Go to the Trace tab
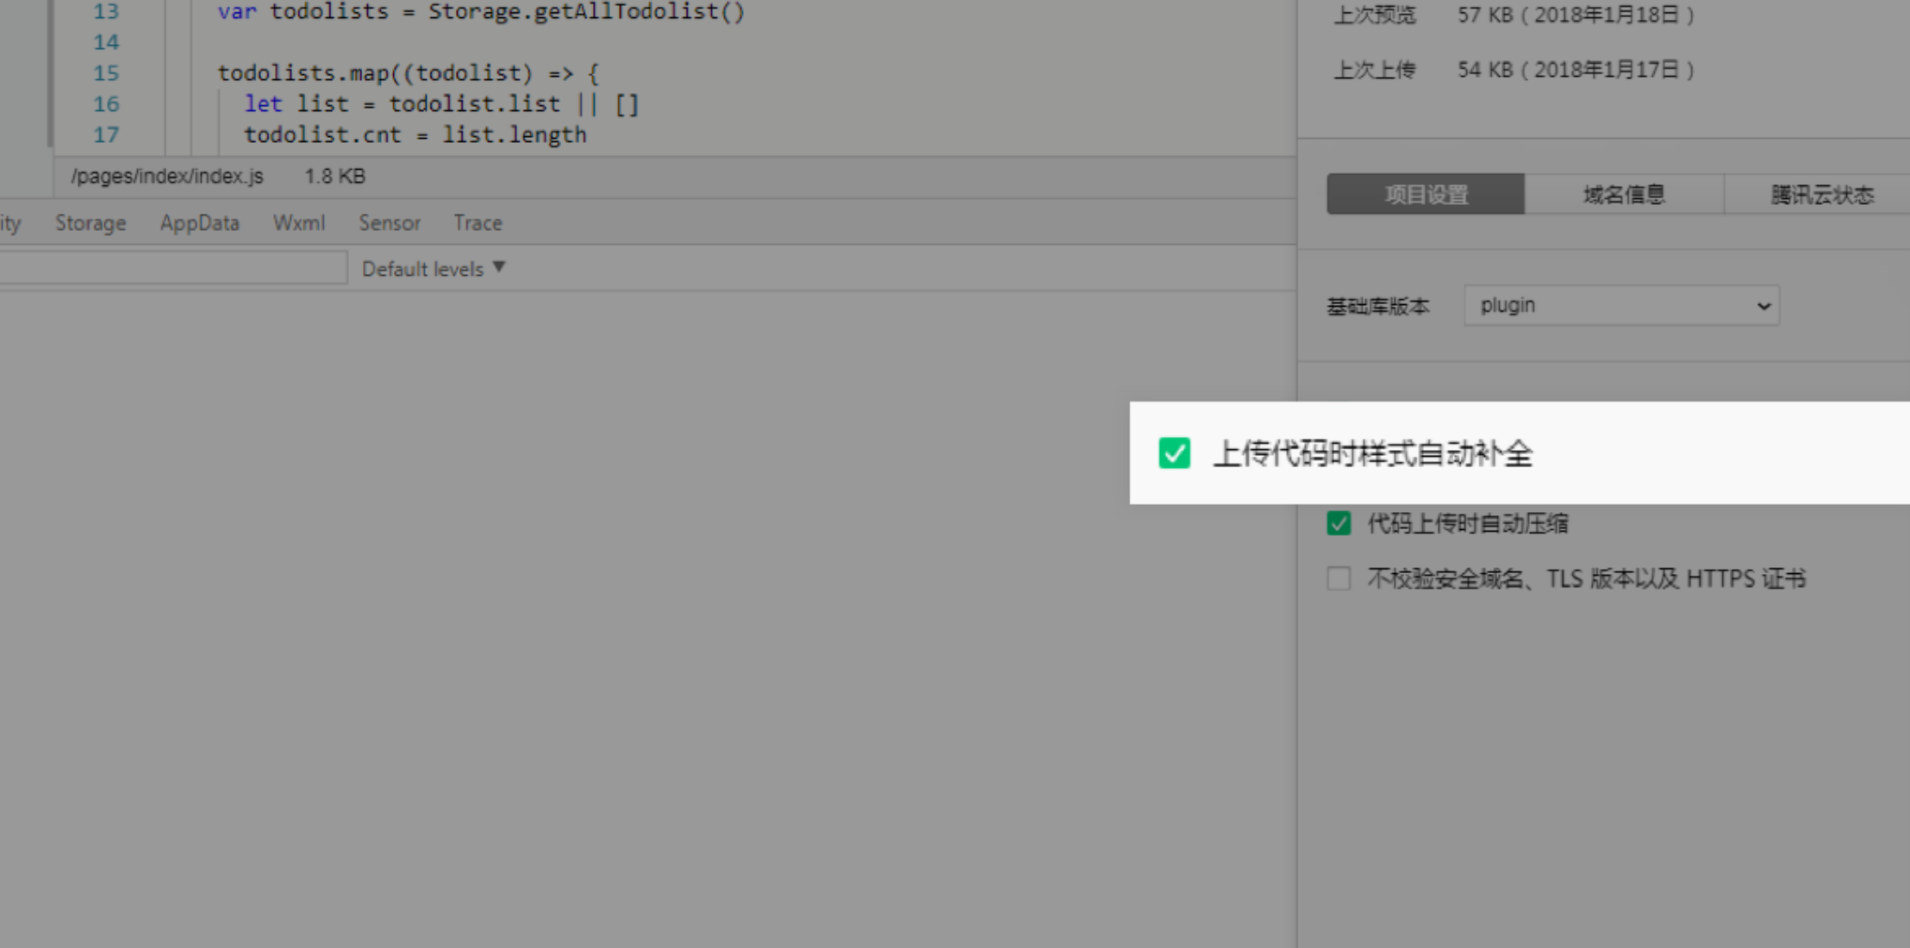1910x948 pixels. click(x=477, y=223)
